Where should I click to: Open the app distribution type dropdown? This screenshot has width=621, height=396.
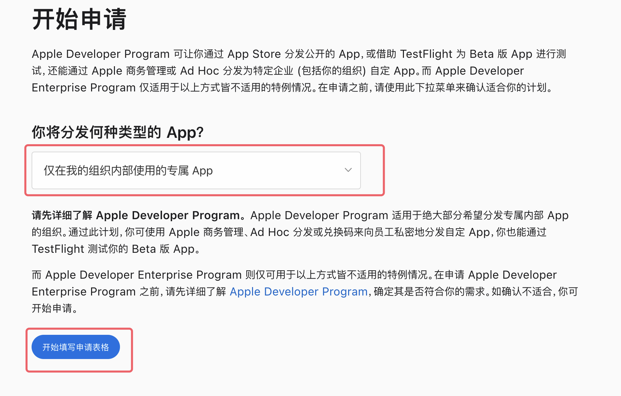(x=196, y=170)
